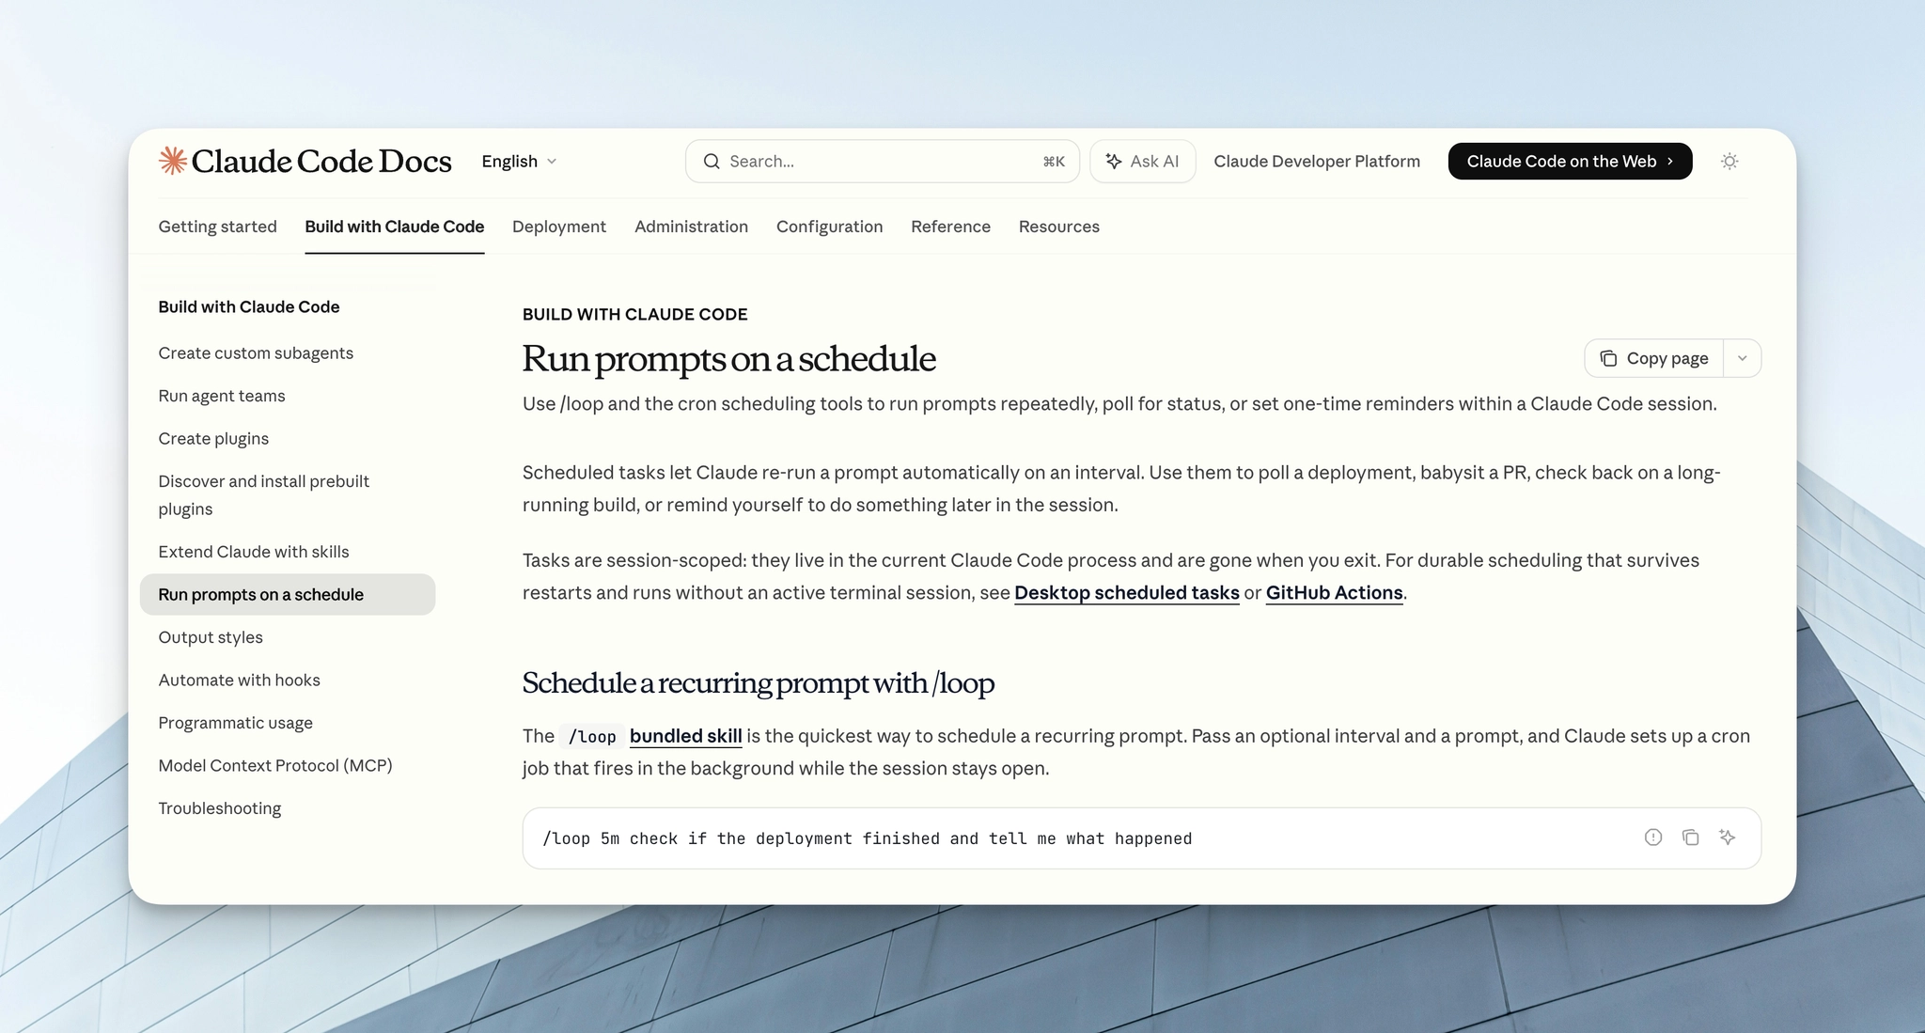The image size is (1925, 1033).
Task: Open the GitHub Actions link
Action: (x=1334, y=593)
